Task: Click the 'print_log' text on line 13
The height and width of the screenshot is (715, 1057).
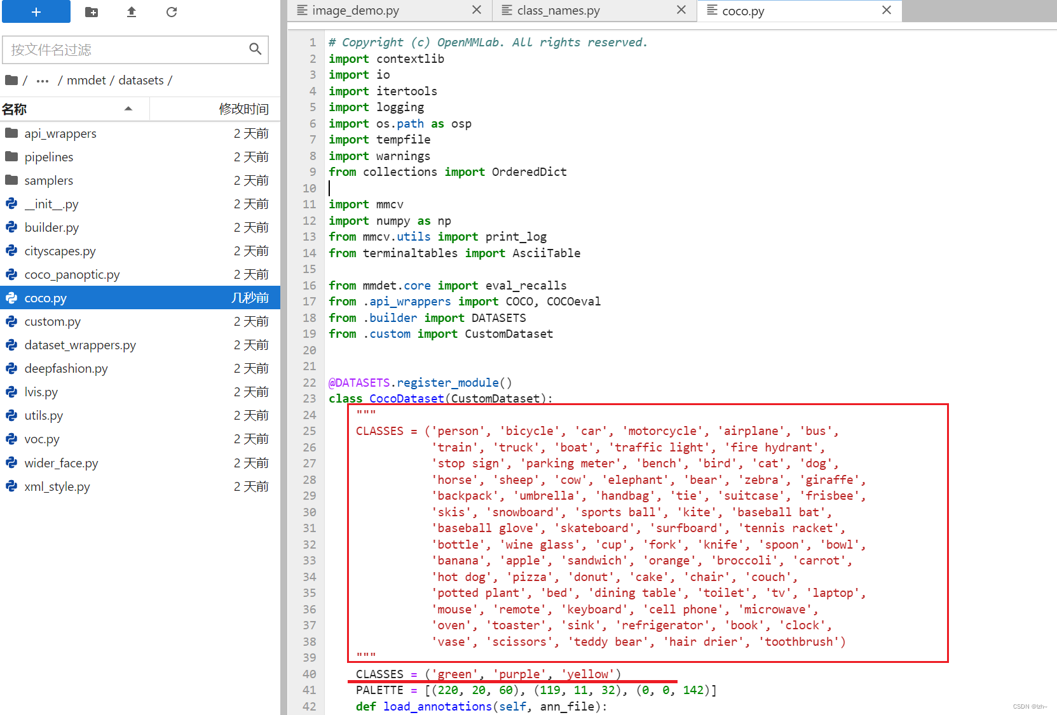Action: coord(516,237)
